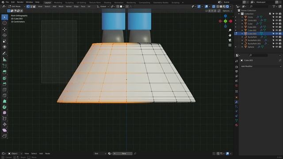Screen dimensions: 283x159
Task: Select the Poly Build tool
Action: (4, 101)
